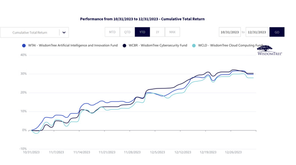This screenshot has width=296, height=165.
Task: Click WCBR WisdomTree Cybersecurity Fund label
Action: click(158, 45)
